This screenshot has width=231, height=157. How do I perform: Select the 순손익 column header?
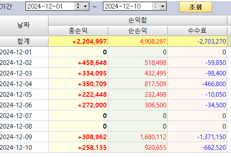coord(137,31)
